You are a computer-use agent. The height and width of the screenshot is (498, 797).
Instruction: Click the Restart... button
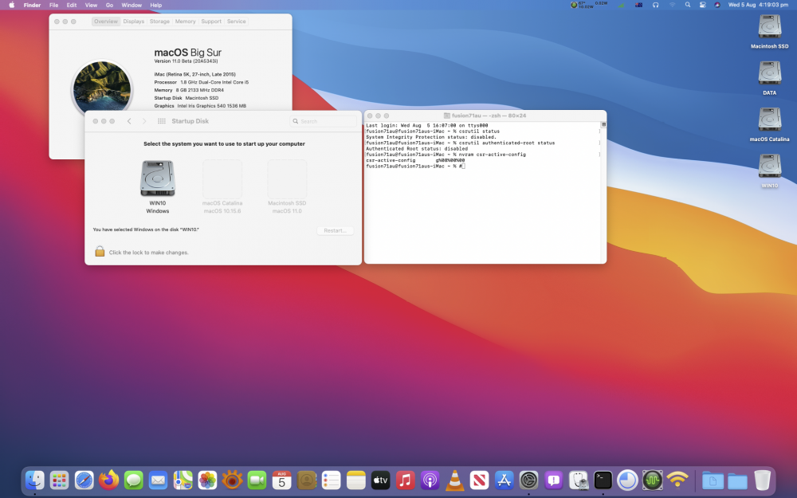[335, 231]
